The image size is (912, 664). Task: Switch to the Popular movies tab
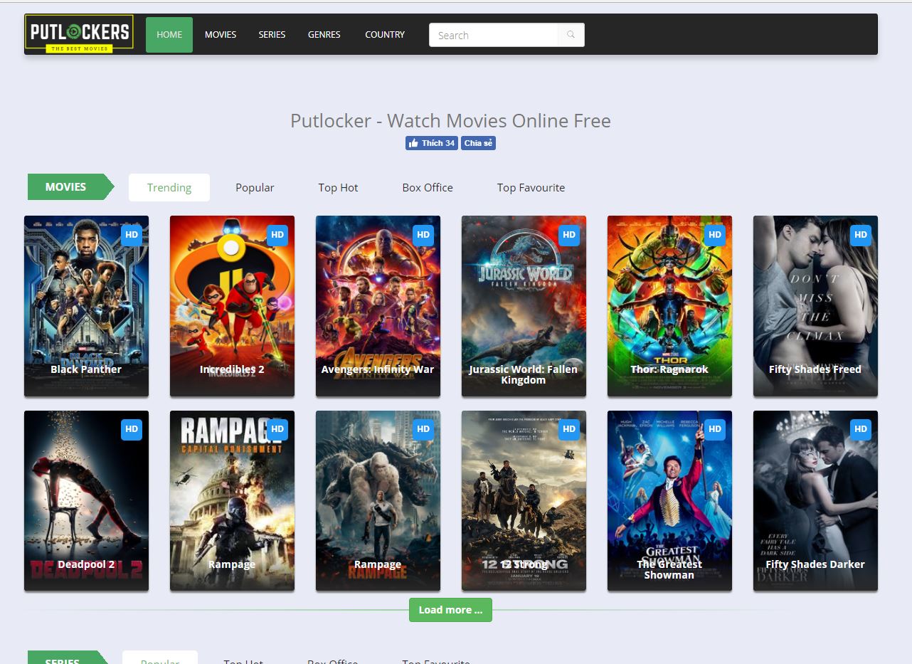(x=255, y=188)
